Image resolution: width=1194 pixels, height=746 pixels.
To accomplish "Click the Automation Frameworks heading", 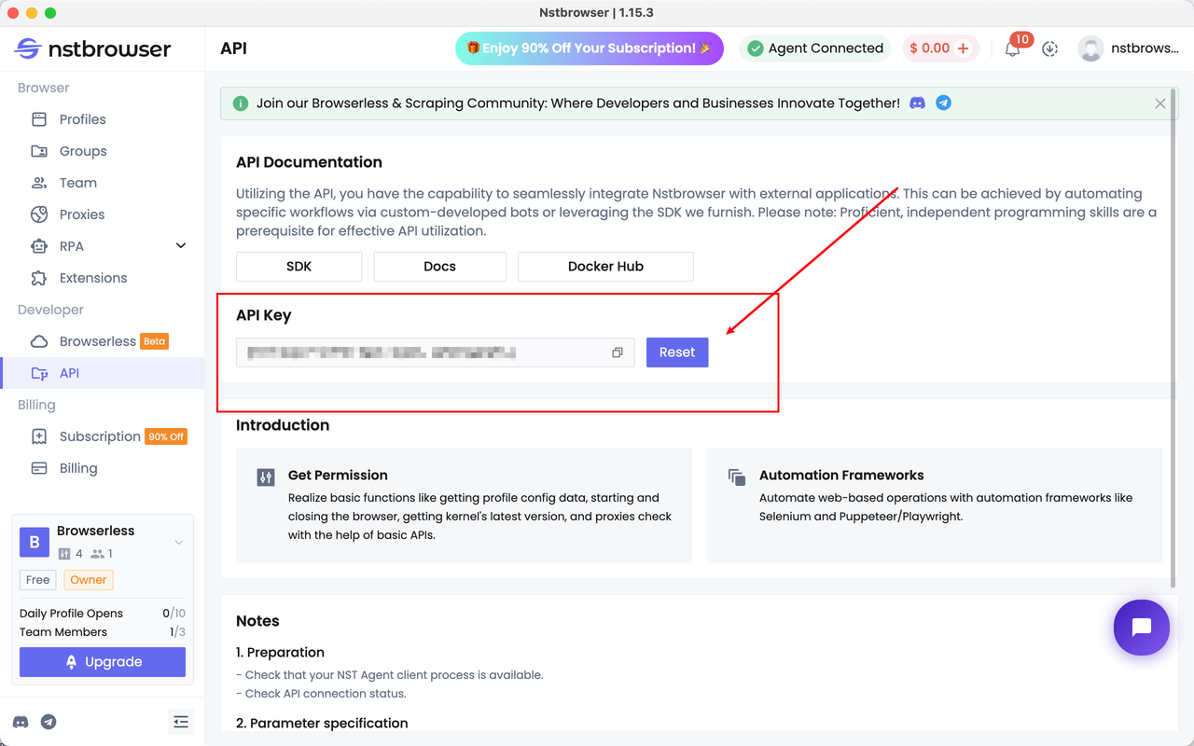I will (841, 476).
